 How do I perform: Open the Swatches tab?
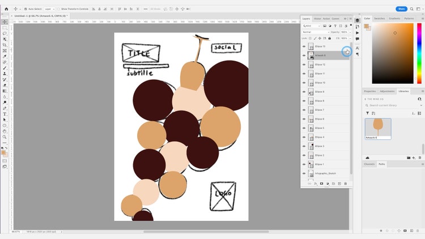click(x=379, y=18)
